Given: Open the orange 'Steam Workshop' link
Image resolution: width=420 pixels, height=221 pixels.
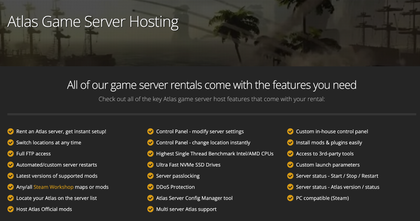Looking at the screenshot, I should 53,187.
